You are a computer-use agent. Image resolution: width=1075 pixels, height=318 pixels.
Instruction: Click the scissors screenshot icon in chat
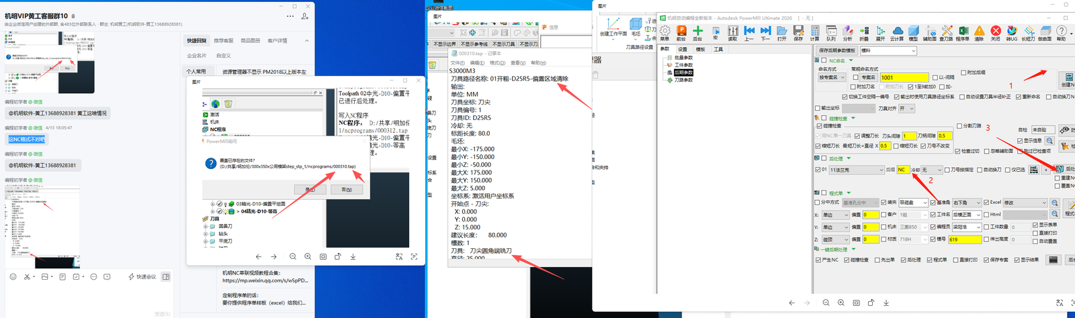tap(28, 276)
